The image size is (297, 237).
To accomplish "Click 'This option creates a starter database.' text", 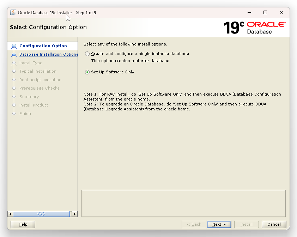I will 131,61.
